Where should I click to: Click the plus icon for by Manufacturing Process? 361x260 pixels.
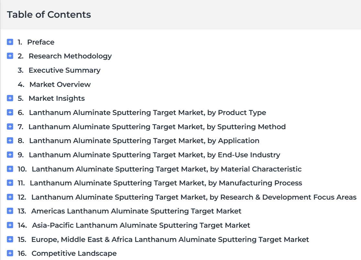pyautogui.click(x=10, y=183)
